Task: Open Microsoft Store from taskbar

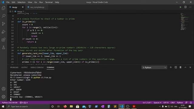Action: pyautogui.click(x=78, y=106)
